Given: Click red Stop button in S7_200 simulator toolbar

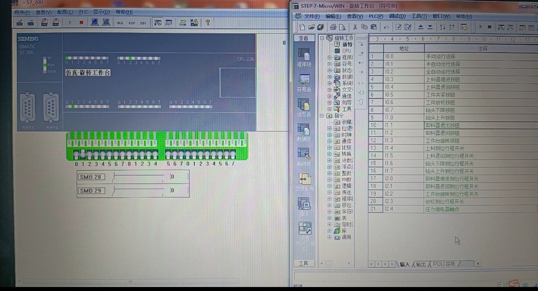Looking at the screenshot, I should [x=81, y=22].
